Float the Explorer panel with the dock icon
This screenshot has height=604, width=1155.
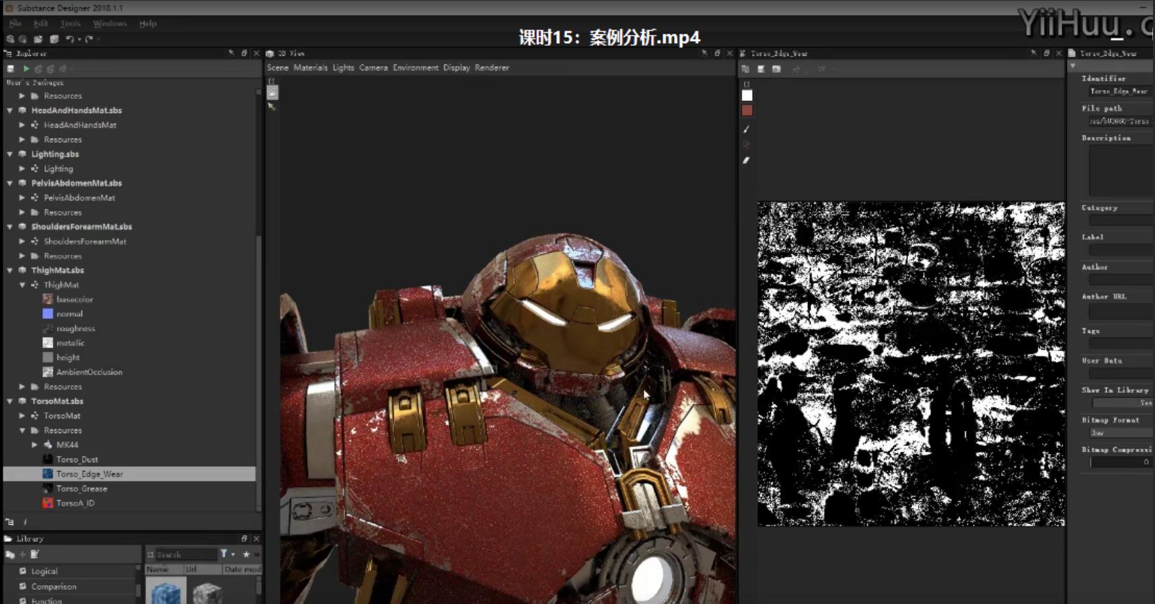coord(244,53)
